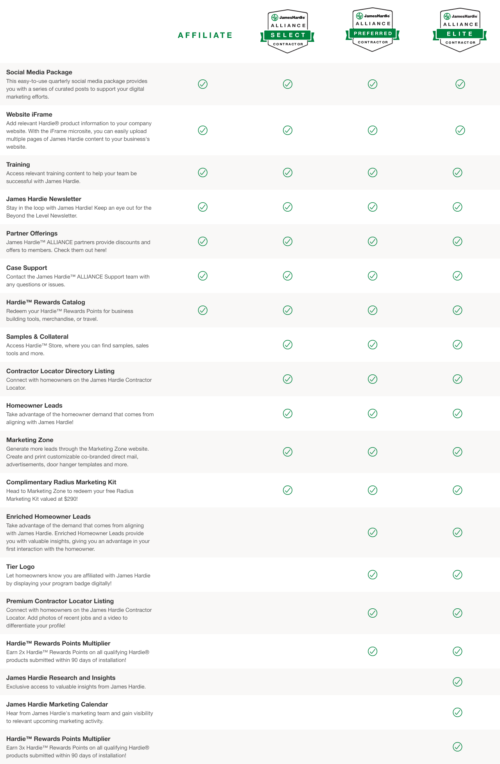Click Preferred checkmark for Premium Contractor Locator Listing
The height and width of the screenshot is (764, 500).
[373, 613]
